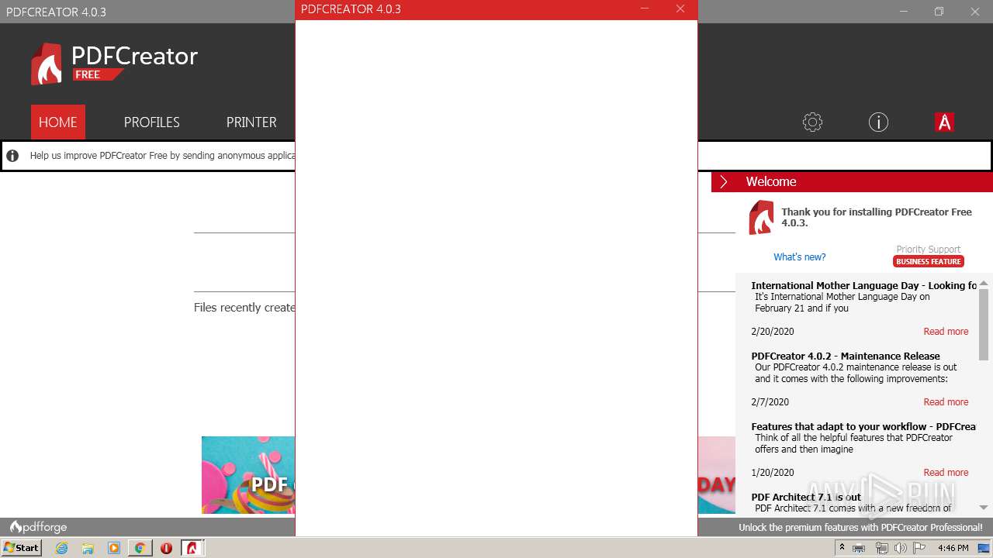Open application settings gear icon
Viewport: 993px width, 558px height.
click(x=812, y=122)
